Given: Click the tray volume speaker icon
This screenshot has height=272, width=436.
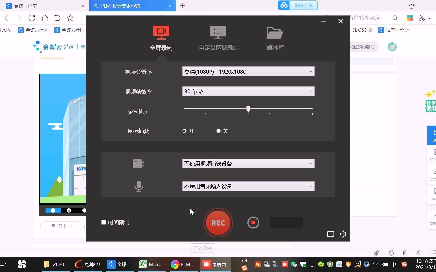Looking at the screenshot, I should point(375,264).
